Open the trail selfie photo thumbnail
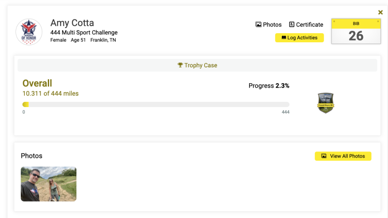Image resolution: width=388 pixels, height=218 pixels. (x=48, y=184)
